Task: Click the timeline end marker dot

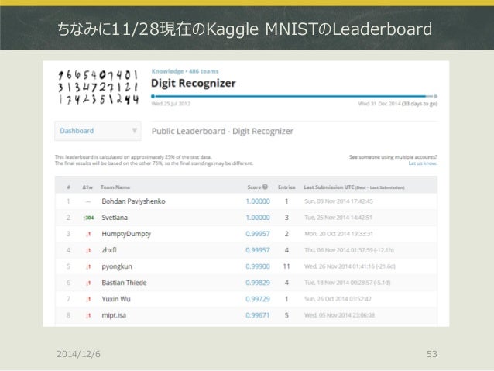Action: pyautogui.click(x=435, y=96)
